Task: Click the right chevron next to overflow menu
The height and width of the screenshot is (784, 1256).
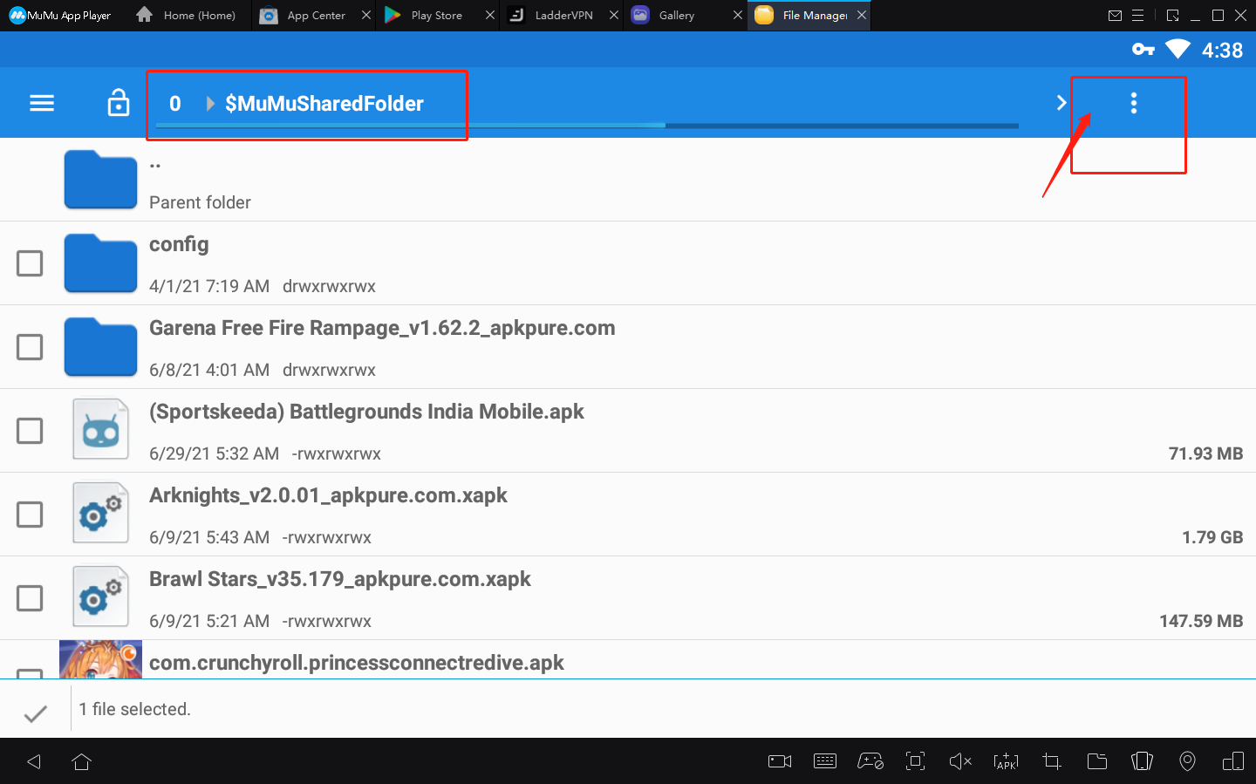Action: (x=1061, y=103)
